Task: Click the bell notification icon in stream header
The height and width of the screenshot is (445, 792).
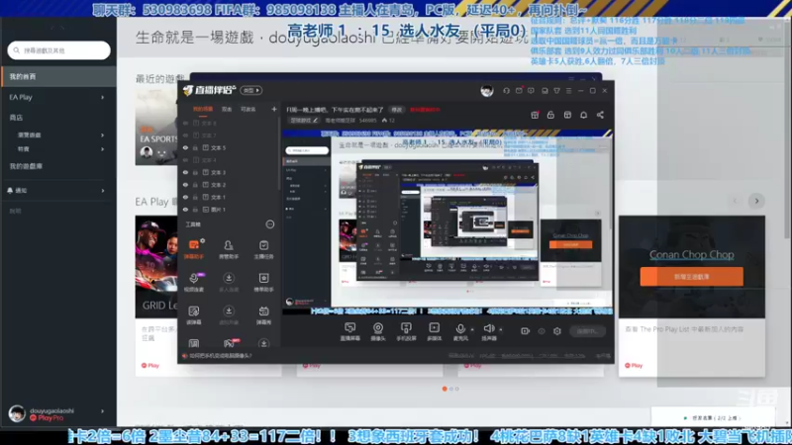Action: 583,115
